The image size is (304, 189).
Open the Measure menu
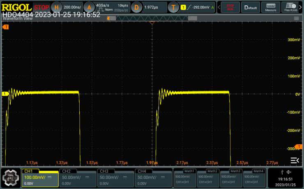pos(270,7)
